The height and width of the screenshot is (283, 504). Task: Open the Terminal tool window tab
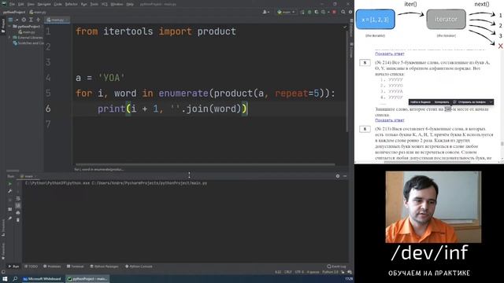tap(76, 266)
